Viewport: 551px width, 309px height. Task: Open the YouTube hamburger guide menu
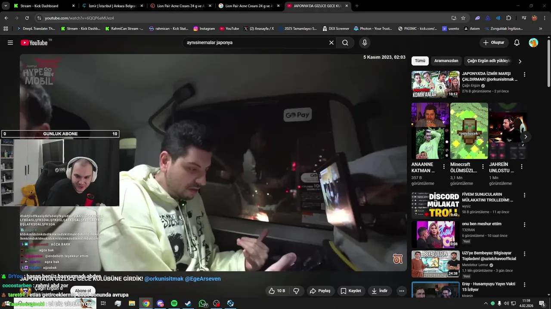[10, 42]
